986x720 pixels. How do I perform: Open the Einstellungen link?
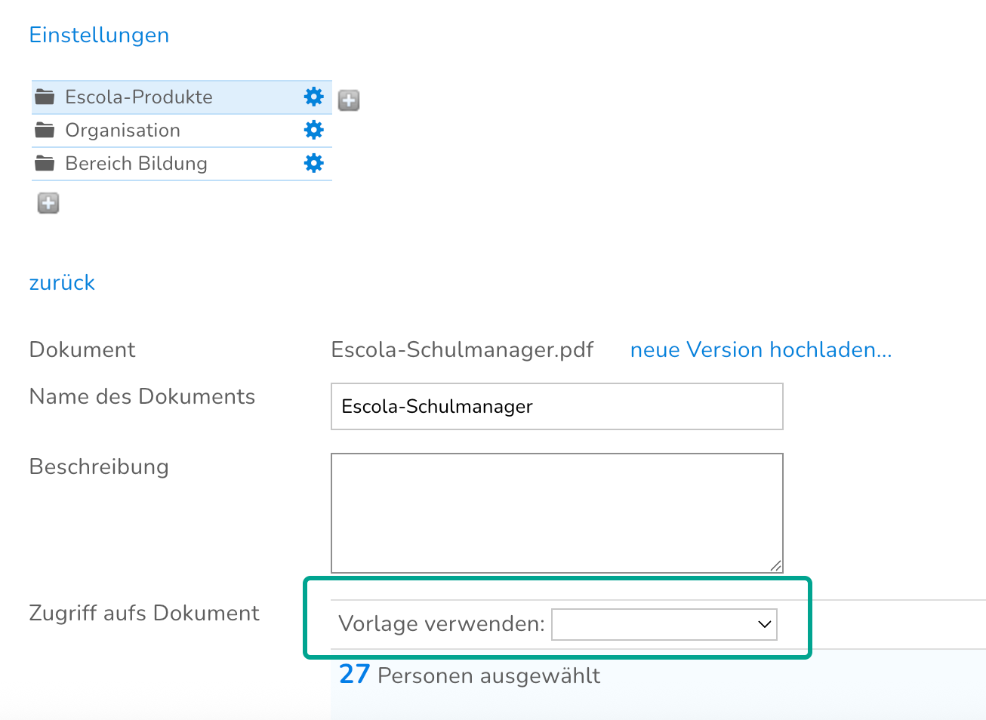coord(99,35)
